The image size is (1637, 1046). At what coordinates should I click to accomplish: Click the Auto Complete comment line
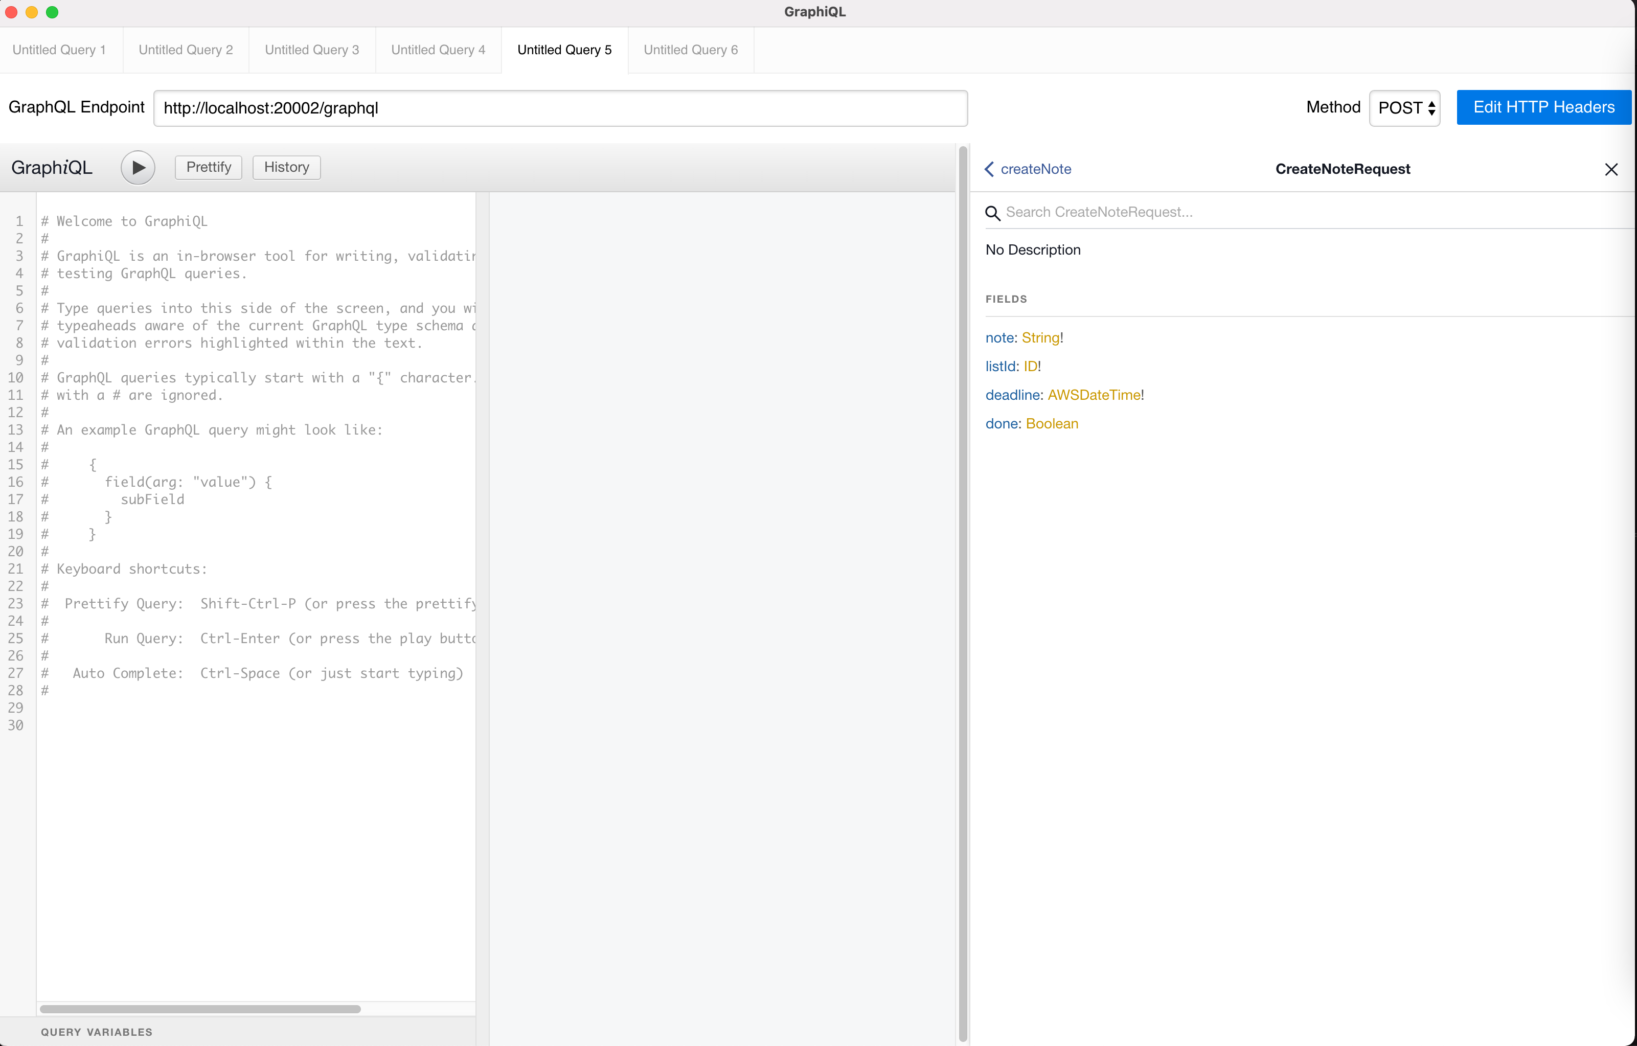[x=252, y=673]
